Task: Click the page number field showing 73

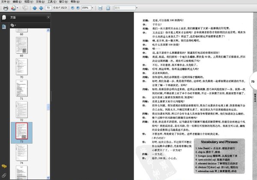Action: (48, 8)
